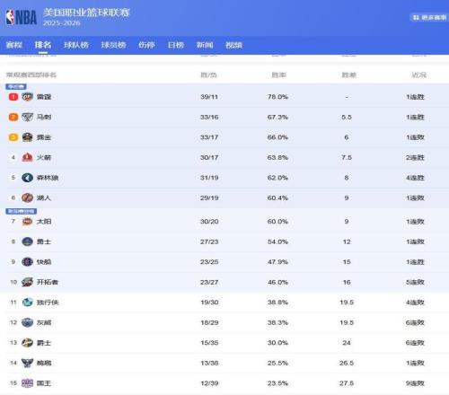The width and height of the screenshot is (449, 395).
Task: Click the orange rank 2 badge
Action: coord(13,117)
